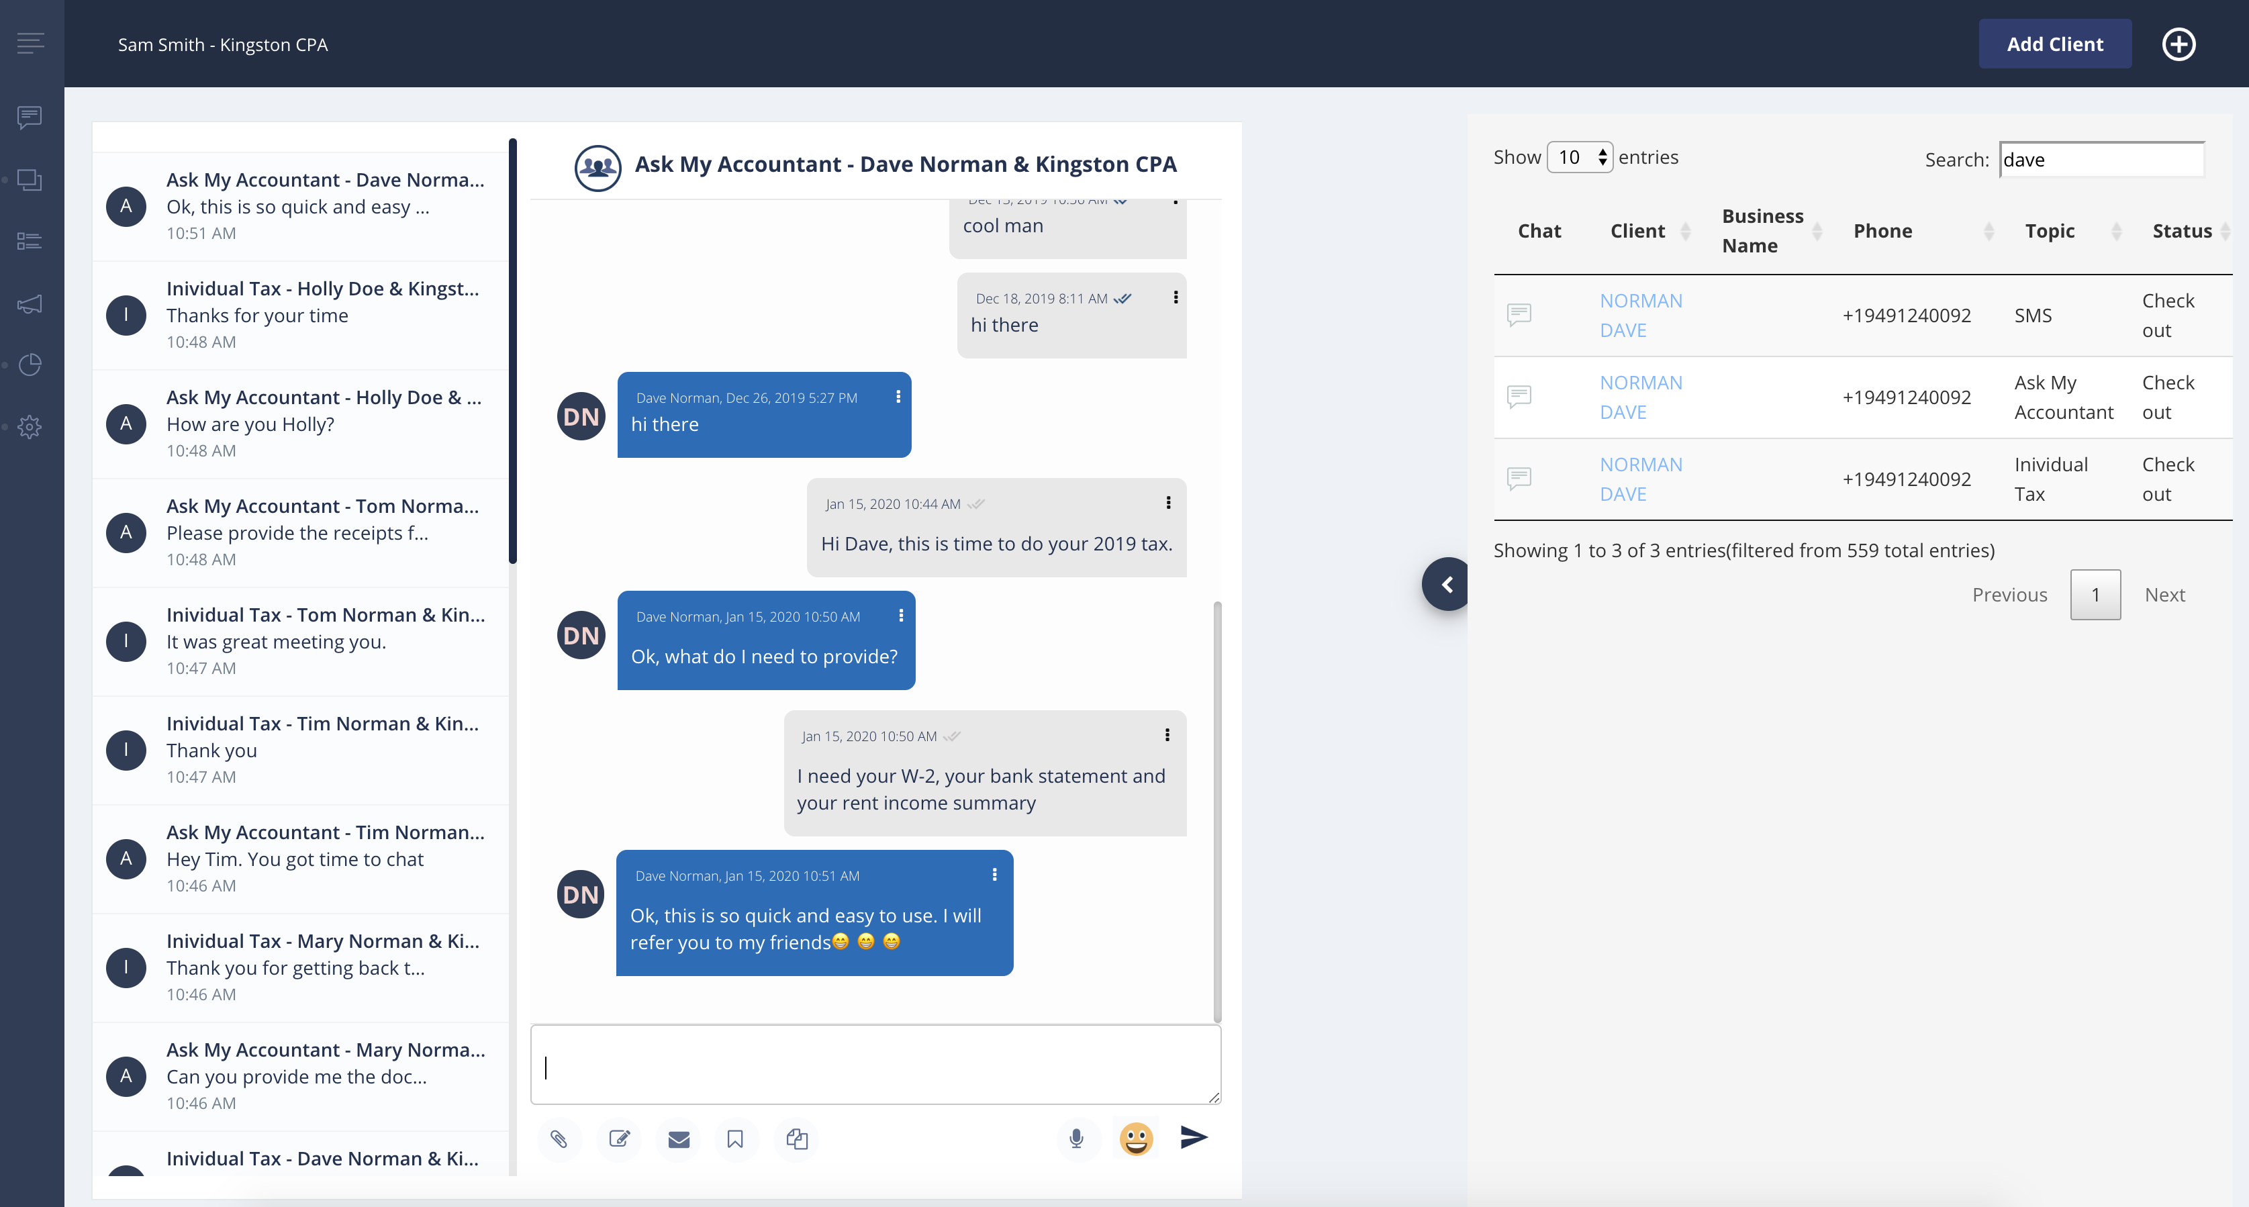The width and height of the screenshot is (2249, 1207).
Task: Open options menu on 'hi there' blue message
Action: tap(898, 396)
